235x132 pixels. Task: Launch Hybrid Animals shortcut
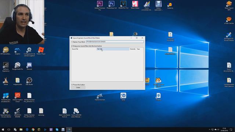(x=100, y=97)
